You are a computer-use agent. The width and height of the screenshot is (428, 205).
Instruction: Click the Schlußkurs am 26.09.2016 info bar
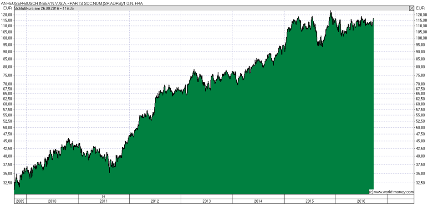[214, 8]
